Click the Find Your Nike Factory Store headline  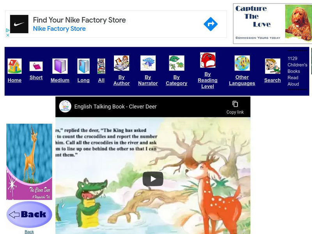tap(80, 20)
